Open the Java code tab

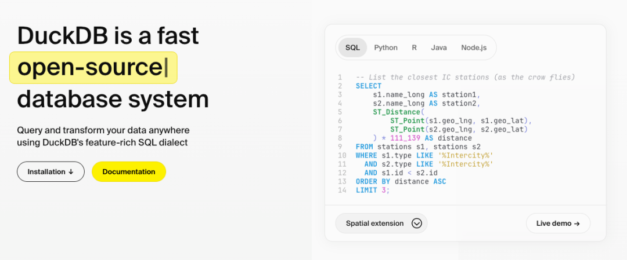(x=439, y=47)
